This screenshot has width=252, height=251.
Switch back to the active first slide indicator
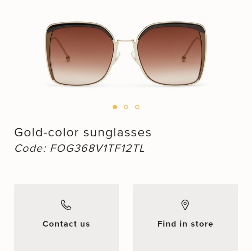pos(115,107)
